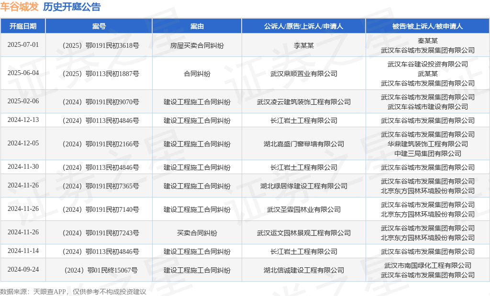Select defendant 武汉车谷城市建设有限公司
Image resolution: width=490 pixels, height=296 pixels.
427,107
